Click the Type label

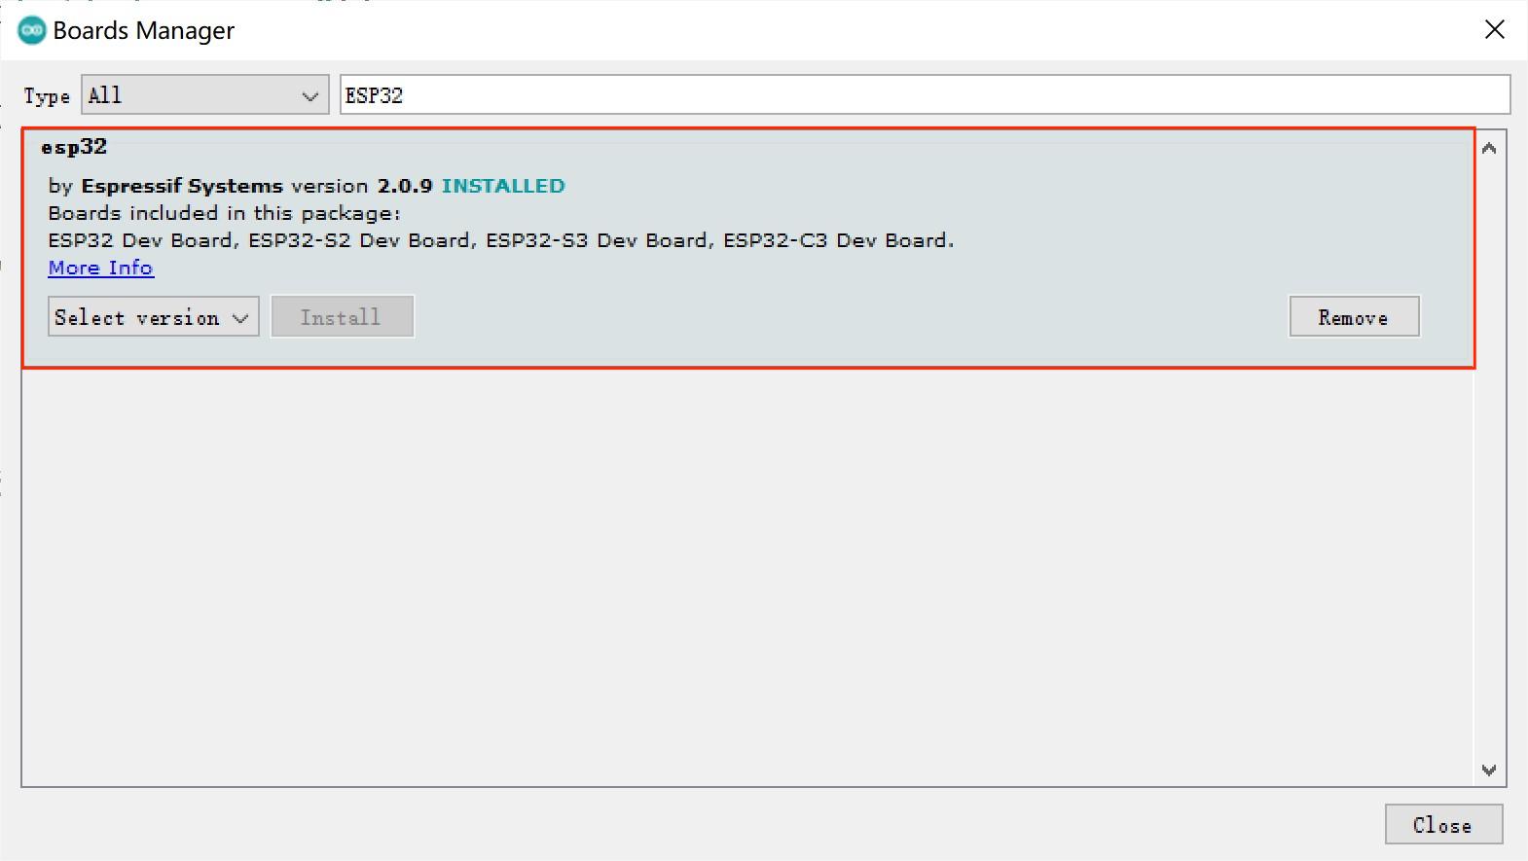coord(47,96)
